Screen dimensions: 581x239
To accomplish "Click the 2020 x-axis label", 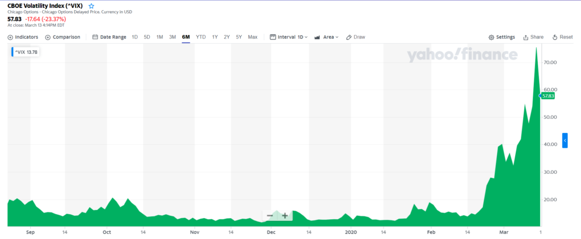I will click(x=351, y=232).
